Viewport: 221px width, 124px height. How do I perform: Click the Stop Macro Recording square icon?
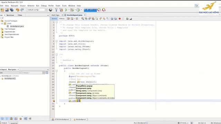[123, 19]
